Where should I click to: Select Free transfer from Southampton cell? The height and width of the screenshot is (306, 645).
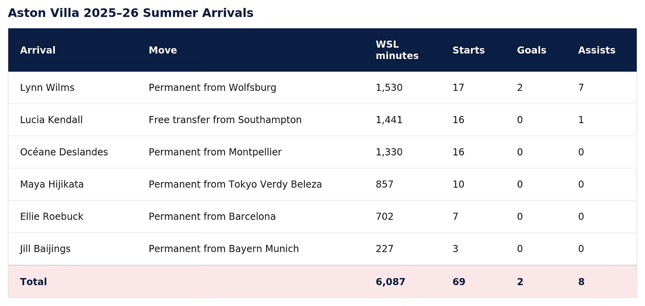(225, 120)
